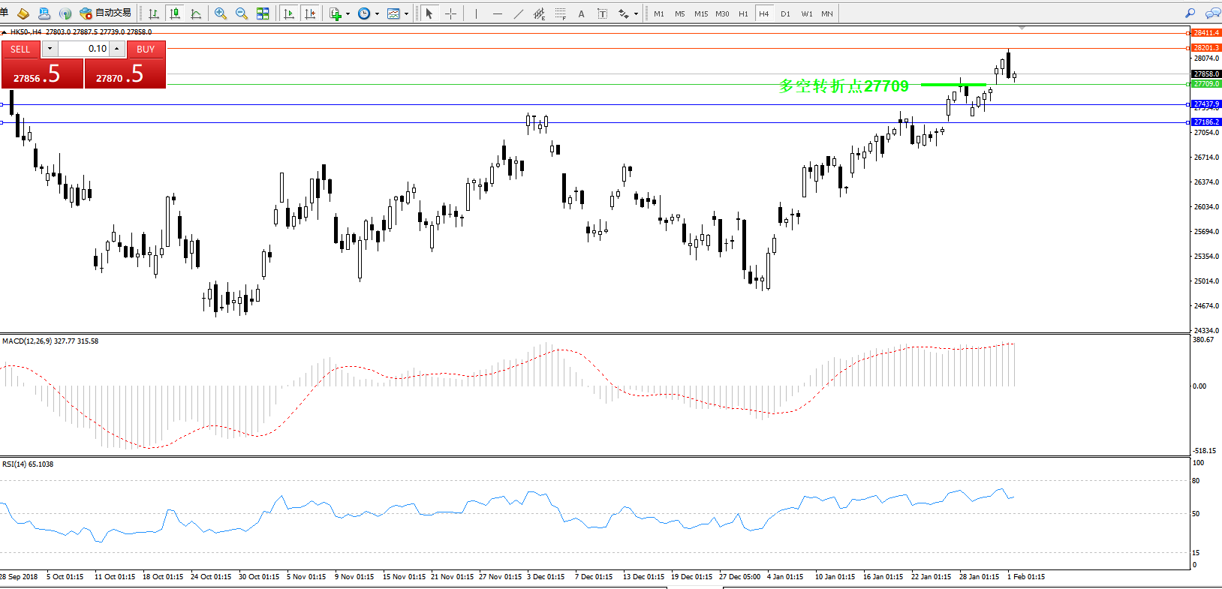This screenshot has width=1222, height=589.
Task: Click the Zoom In magnifier icon
Action: click(x=221, y=14)
